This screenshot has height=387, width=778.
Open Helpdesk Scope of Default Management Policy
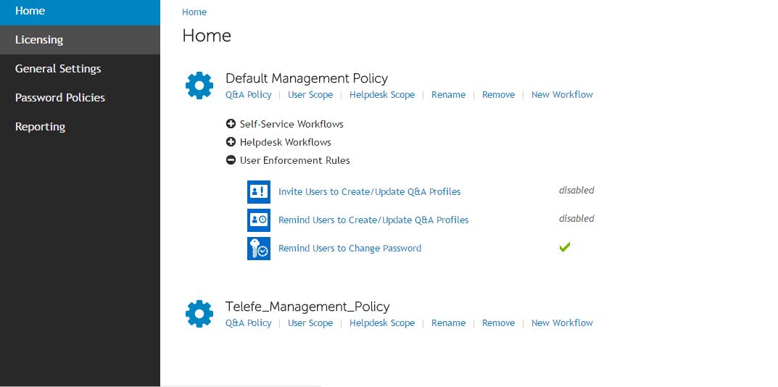(382, 95)
